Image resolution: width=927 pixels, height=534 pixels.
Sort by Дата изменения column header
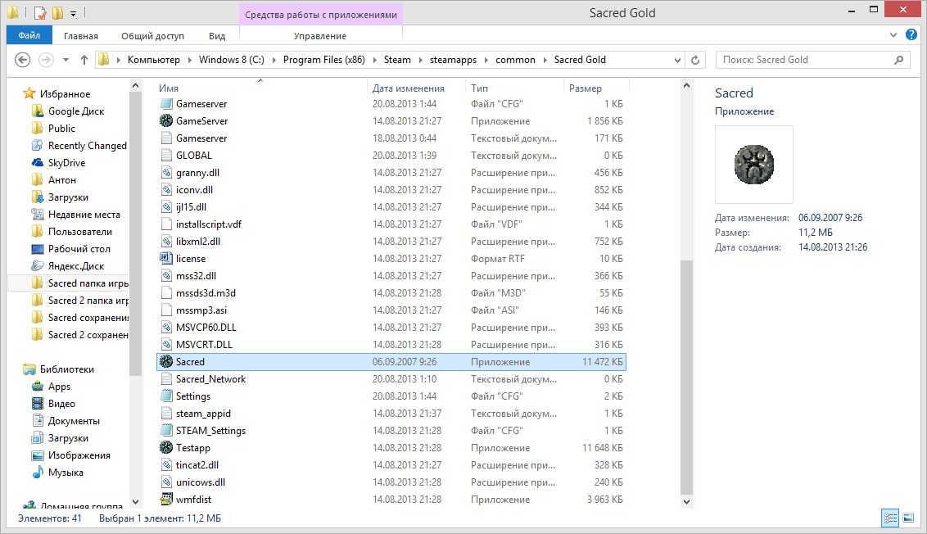point(408,88)
